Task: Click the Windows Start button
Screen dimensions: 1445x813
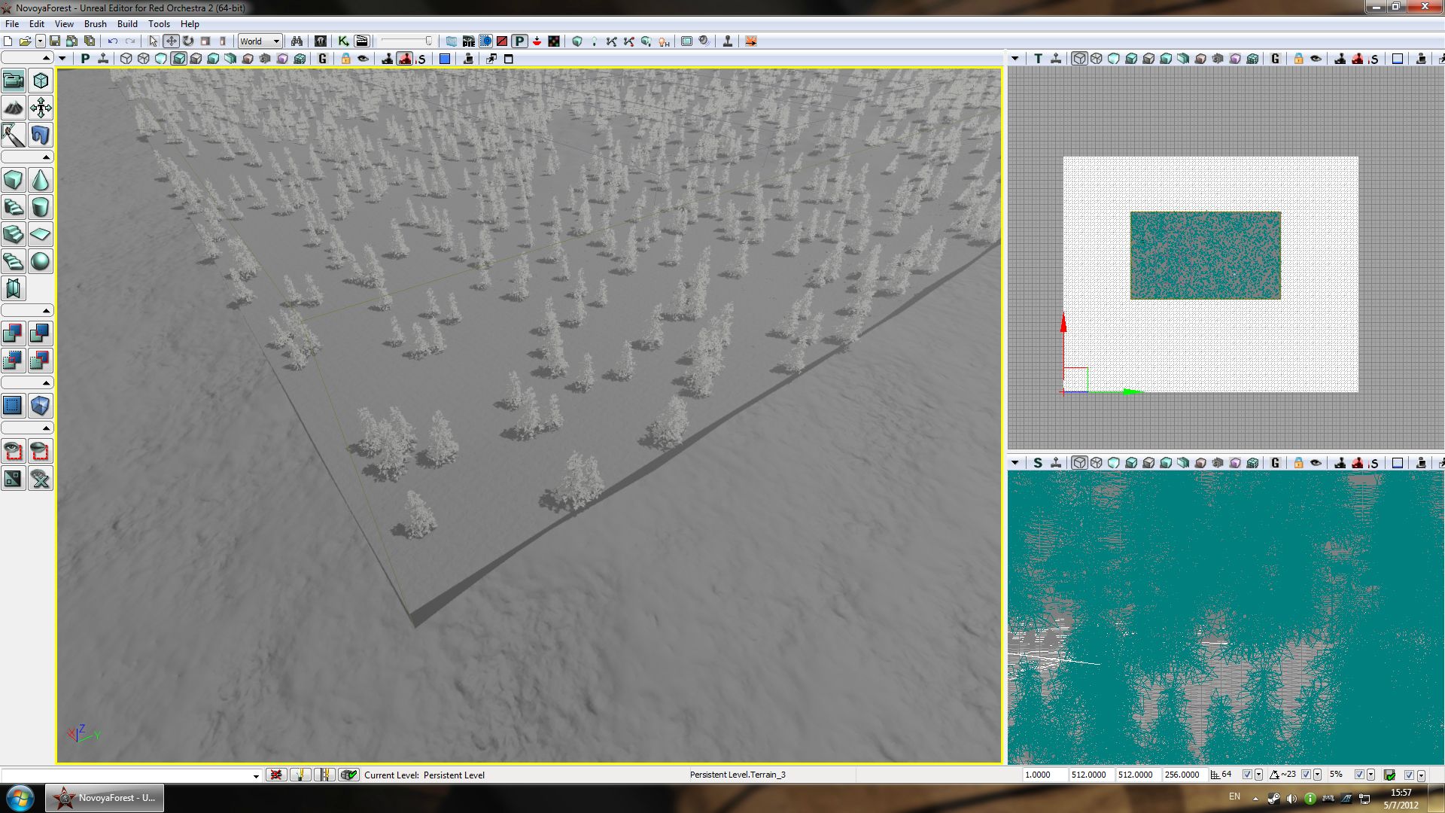Action: (x=20, y=798)
